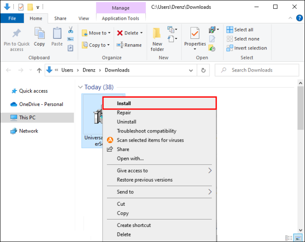Click Invert selection
Image resolution: width=305 pixels, height=242 pixels.
pos(247,48)
